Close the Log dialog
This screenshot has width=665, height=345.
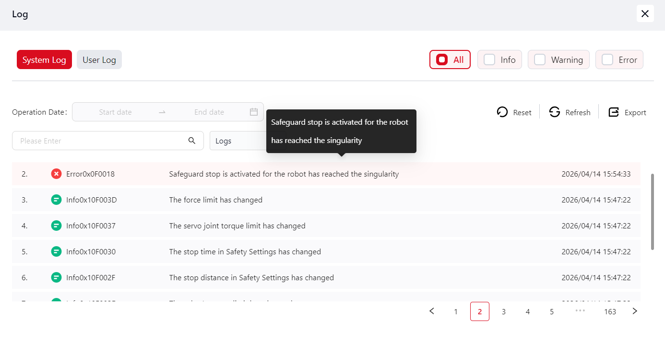pos(645,13)
